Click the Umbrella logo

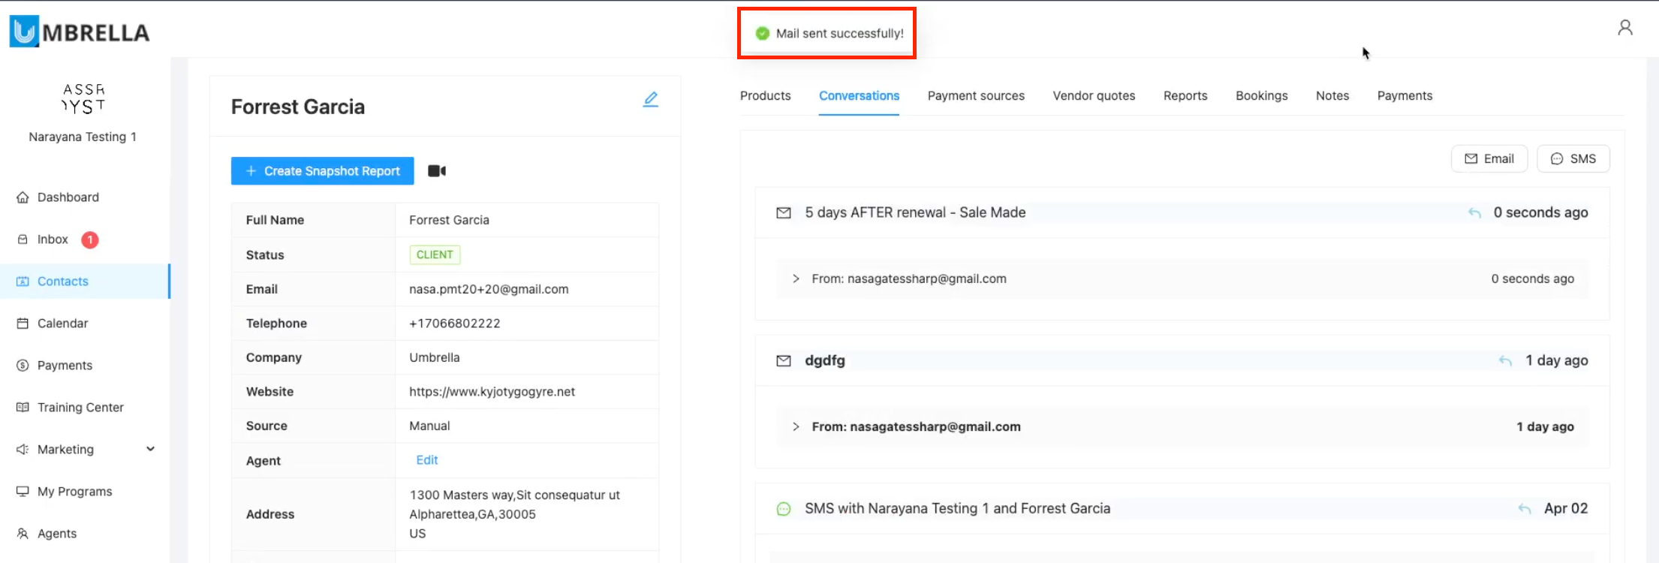click(x=80, y=32)
